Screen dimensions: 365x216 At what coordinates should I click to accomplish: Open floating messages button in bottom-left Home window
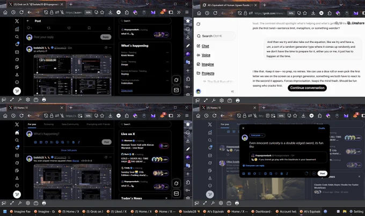(177, 193)
